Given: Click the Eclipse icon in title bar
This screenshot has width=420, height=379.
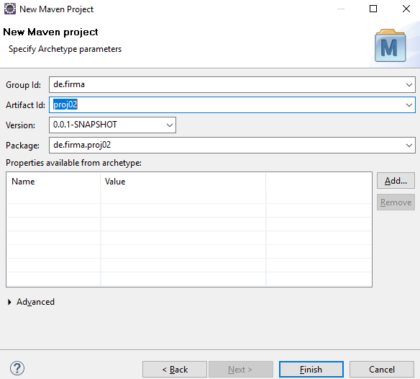Looking at the screenshot, I should (10, 9).
